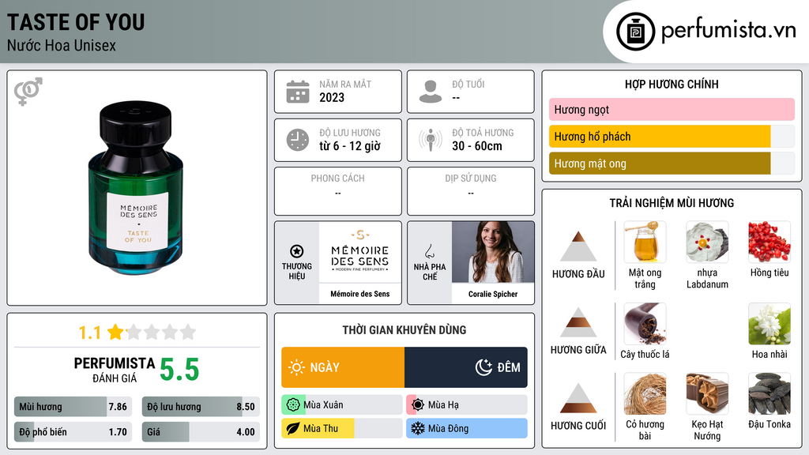The width and height of the screenshot is (809, 455).
Task: Click the longevity value từ 6 - 12 giờ
Action: pyautogui.click(x=350, y=146)
